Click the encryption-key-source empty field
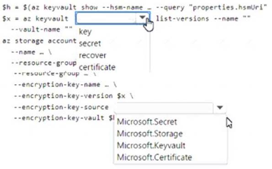272x169 pixels. tap(164, 108)
